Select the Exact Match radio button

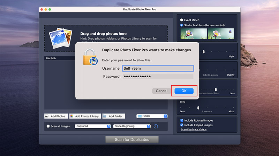(x=181, y=20)
